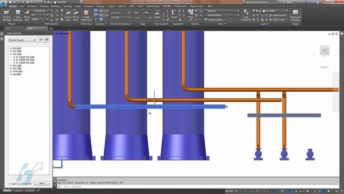This screenshot has width=344, height=194.
Task: Select the first line under PW-1100
Action: click(25, 57)
